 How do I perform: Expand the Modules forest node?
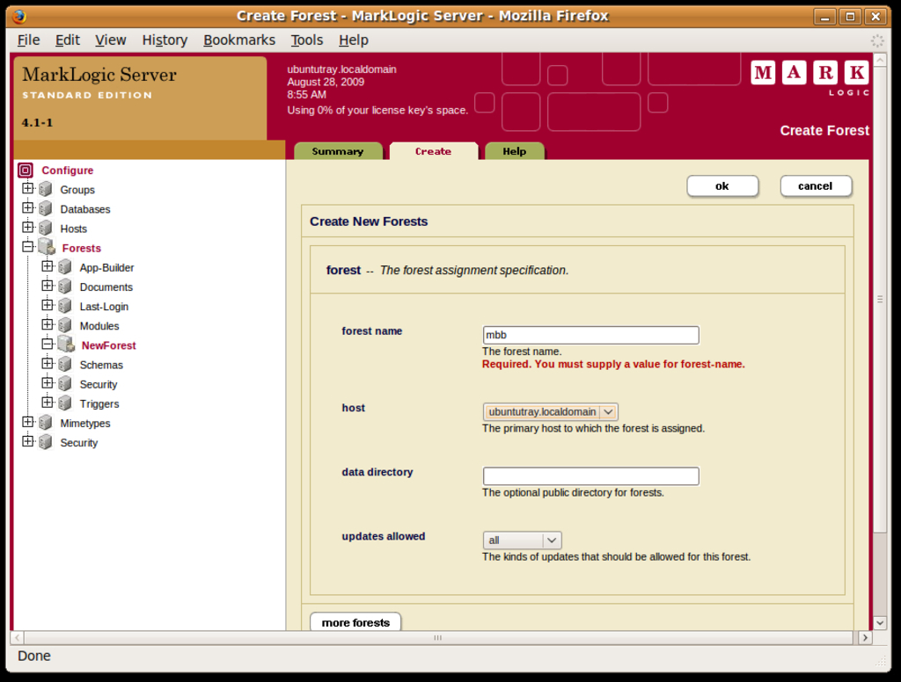coord(48,324)
